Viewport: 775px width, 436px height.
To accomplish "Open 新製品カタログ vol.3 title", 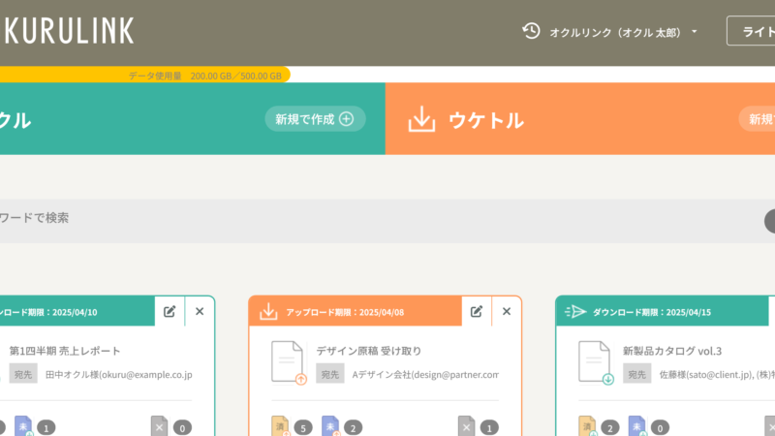I will 672,351.
